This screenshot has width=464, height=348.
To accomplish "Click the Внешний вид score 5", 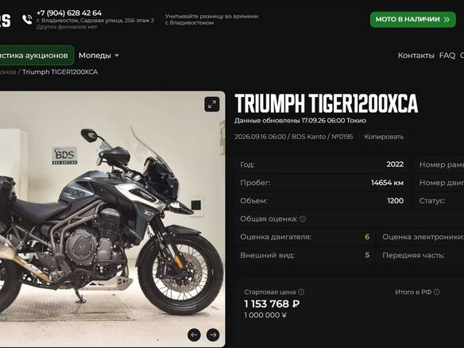I will pos(367,255).
